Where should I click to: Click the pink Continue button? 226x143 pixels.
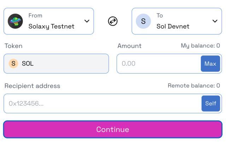113,129
